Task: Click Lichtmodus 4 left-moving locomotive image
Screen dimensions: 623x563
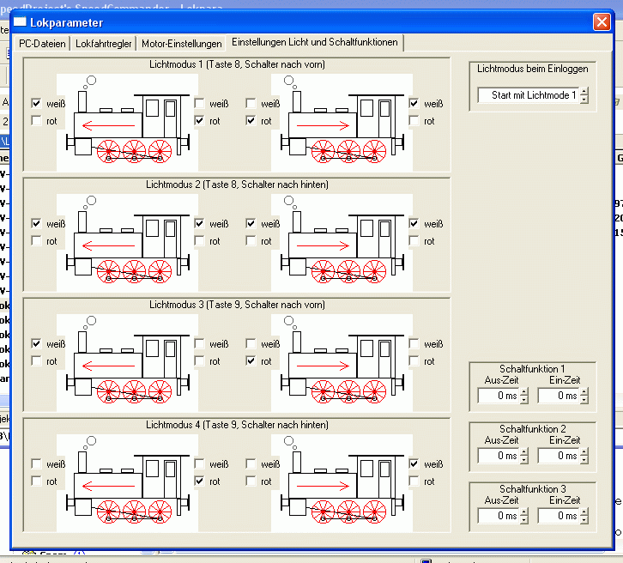Action: (128, 483)
